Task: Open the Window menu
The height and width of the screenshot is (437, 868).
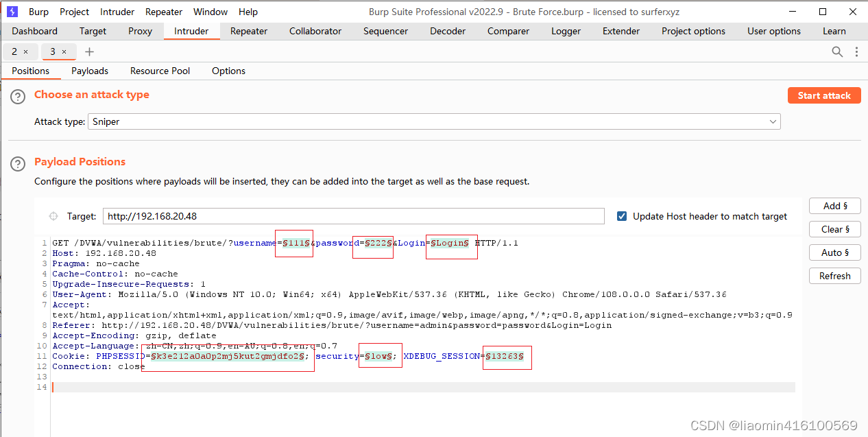Action: point(210,12)
